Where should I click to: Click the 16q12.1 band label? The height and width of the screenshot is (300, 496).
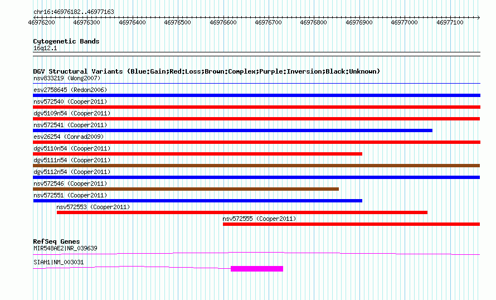click(x=45, y=48)
